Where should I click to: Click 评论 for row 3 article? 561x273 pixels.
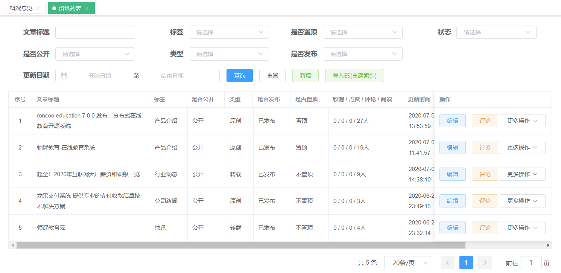(485, 174)
